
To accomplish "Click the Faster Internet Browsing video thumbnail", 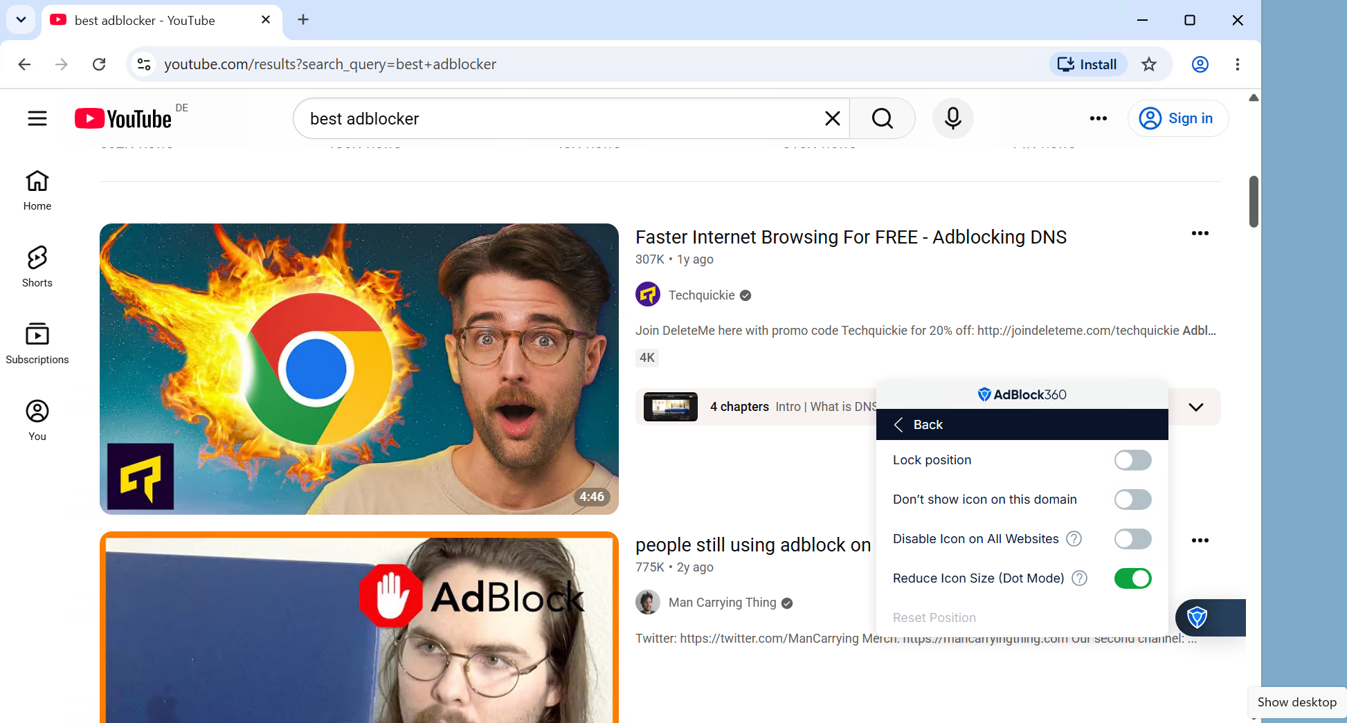I will pyautogui.click(x=359, y=369).
